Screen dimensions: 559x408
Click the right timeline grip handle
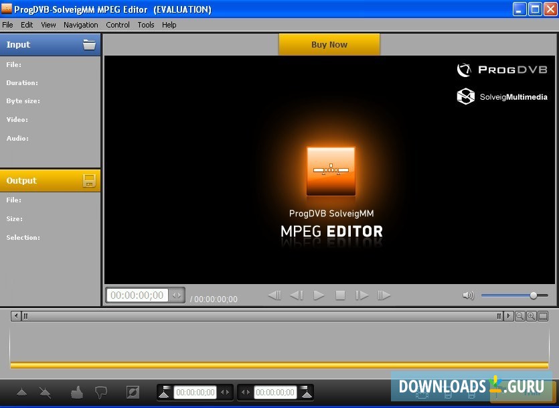[499, 316]
